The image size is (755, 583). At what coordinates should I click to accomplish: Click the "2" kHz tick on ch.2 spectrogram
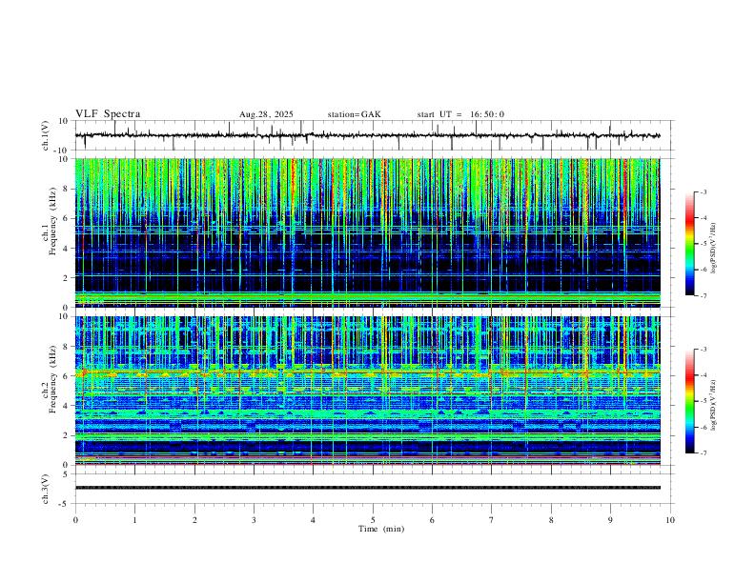click(66, 435)
